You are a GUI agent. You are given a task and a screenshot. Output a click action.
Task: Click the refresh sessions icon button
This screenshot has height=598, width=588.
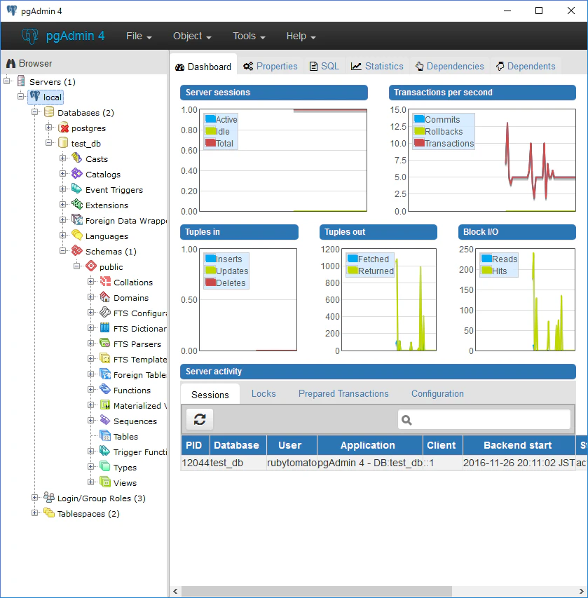pos(200,419)
